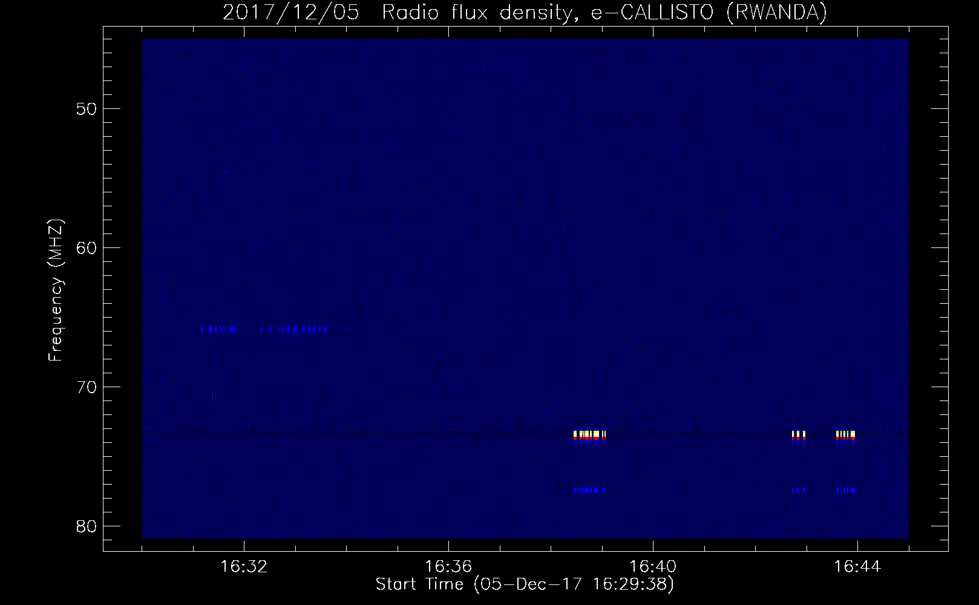The image size is (979, 605).
Task: Click the 'Frequency (MHZ)' axis label
Action: (56, 291)
